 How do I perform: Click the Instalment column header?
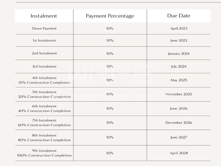tap(44, 16)
